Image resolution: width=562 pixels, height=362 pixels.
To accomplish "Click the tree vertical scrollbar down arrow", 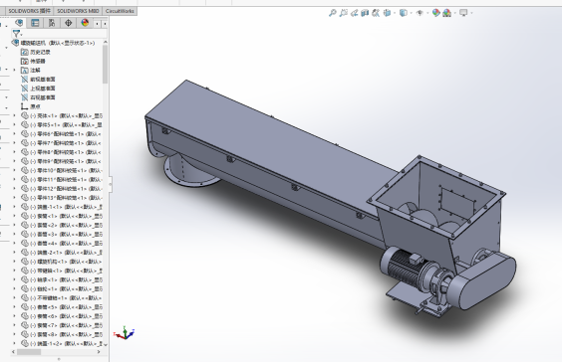I will pos(106,344).
